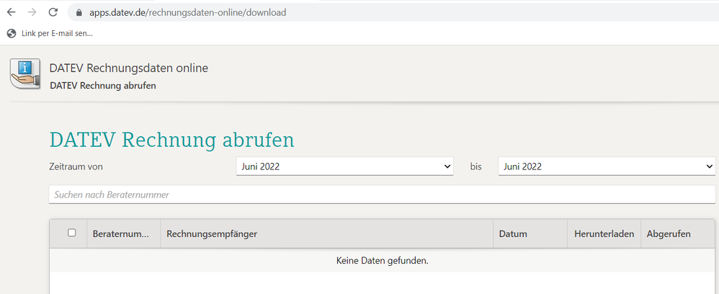Sort by the Rechnungsempfänger column header
Screen dimensions: 719x294
212,234
